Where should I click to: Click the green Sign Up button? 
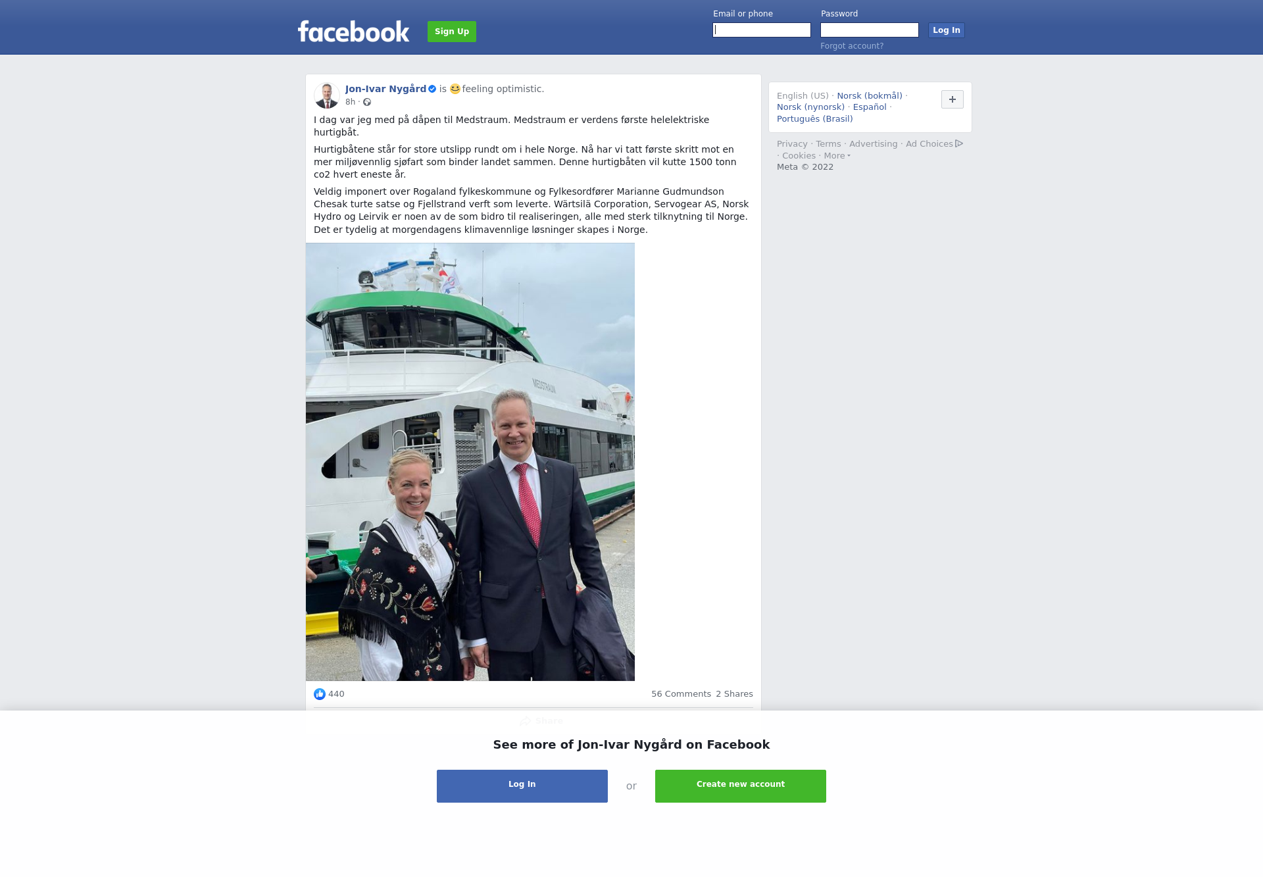[452, 32]
